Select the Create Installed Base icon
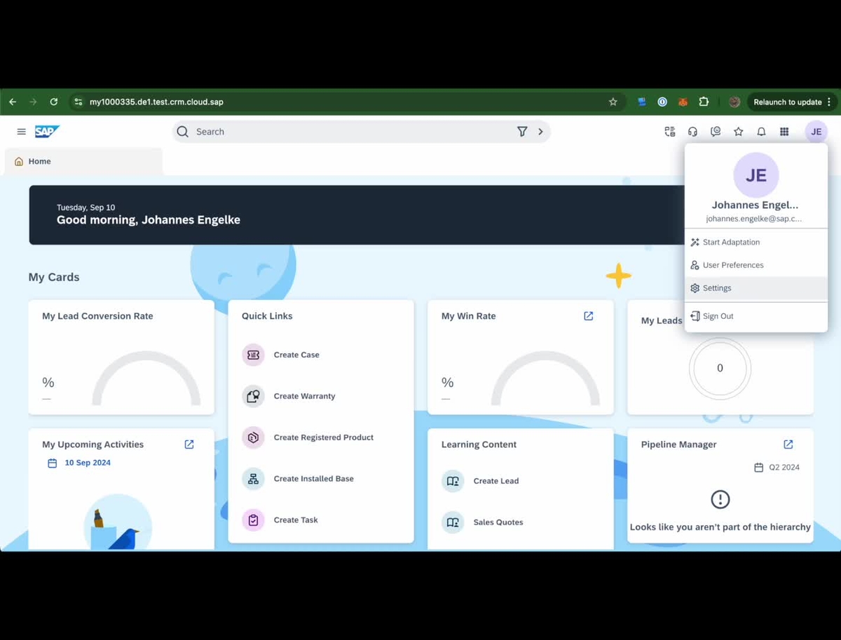Screen dimensions: 841x640 [253, 479]
